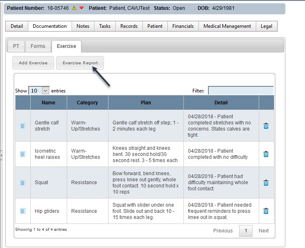Sort by the Plan column header
This screenshot has width=305, height=248.
point(146,102)
